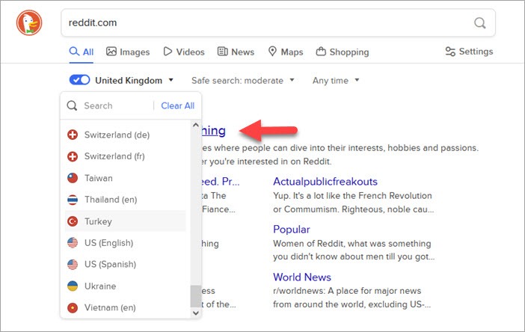525x332 pixels.
Task: Select Turkey from region list
Action: pos(125,221)
